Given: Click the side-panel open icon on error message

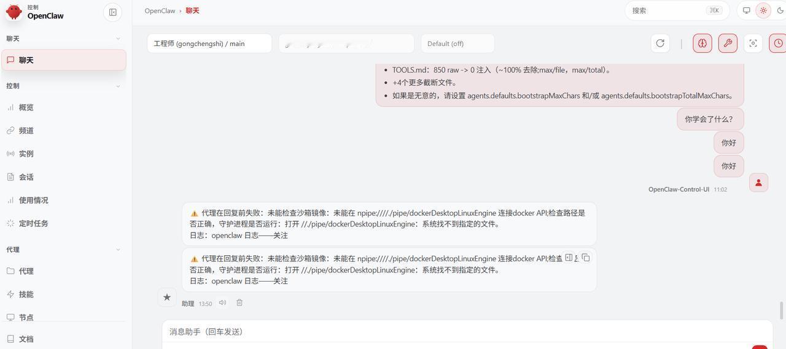Looking at the screenshot, I should [x=569, y=258].
